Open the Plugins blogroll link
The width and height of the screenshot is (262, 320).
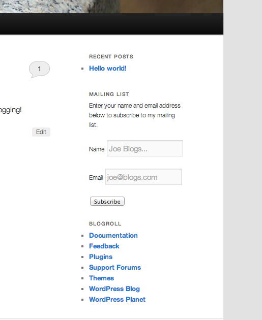(x=101, y=257)
